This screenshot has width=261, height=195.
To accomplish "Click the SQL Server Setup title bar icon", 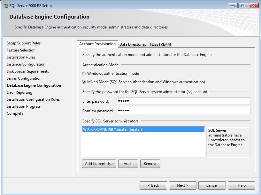I will [6, 6].
